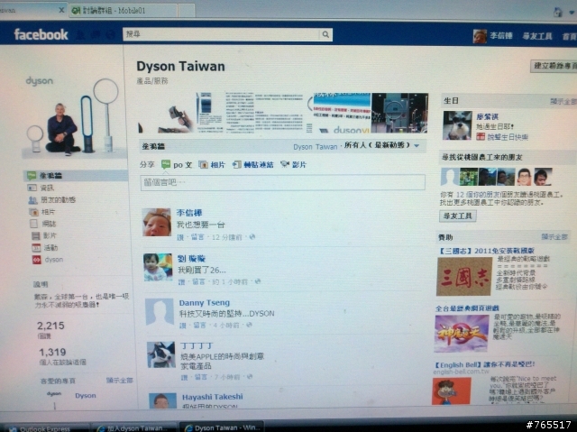The image size is (577, 432).
Task: Click the dog avatar on the APPLE post
Action: click(x=161, y=354)
